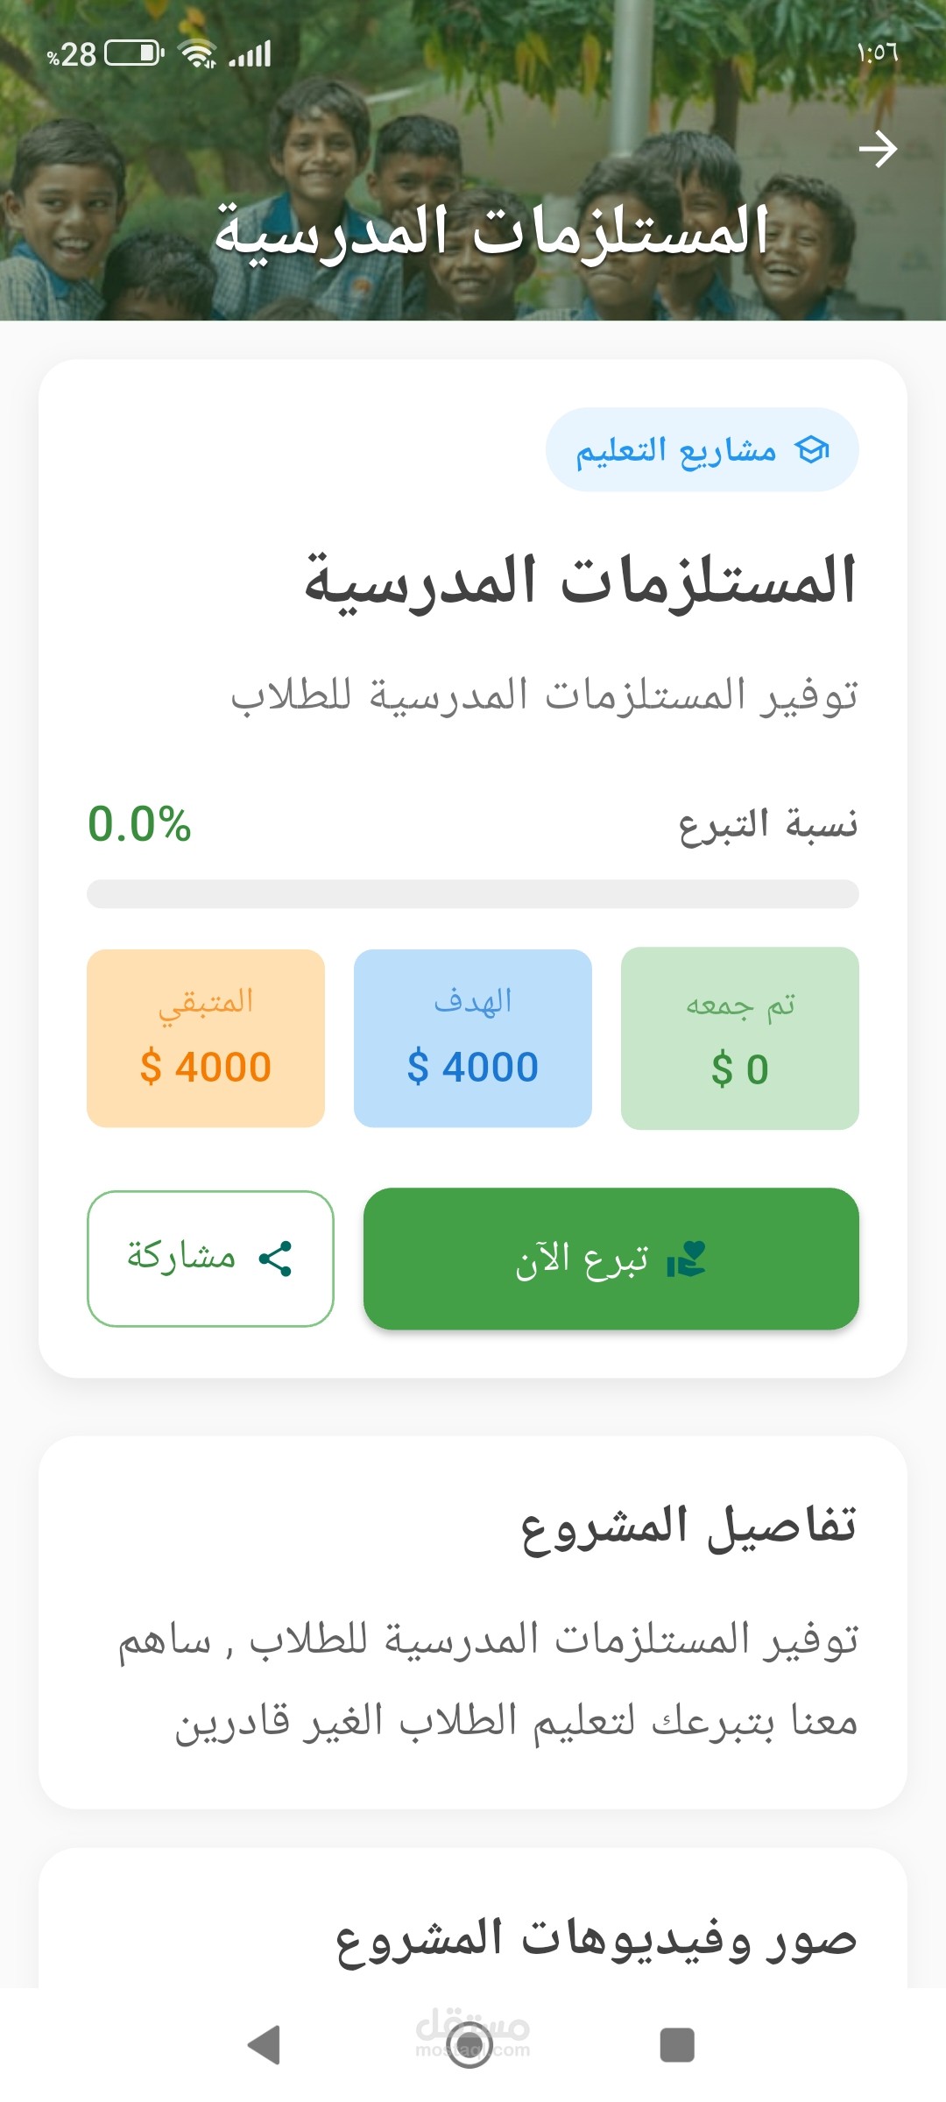Tap the graduation cap icon

point(811,450)
